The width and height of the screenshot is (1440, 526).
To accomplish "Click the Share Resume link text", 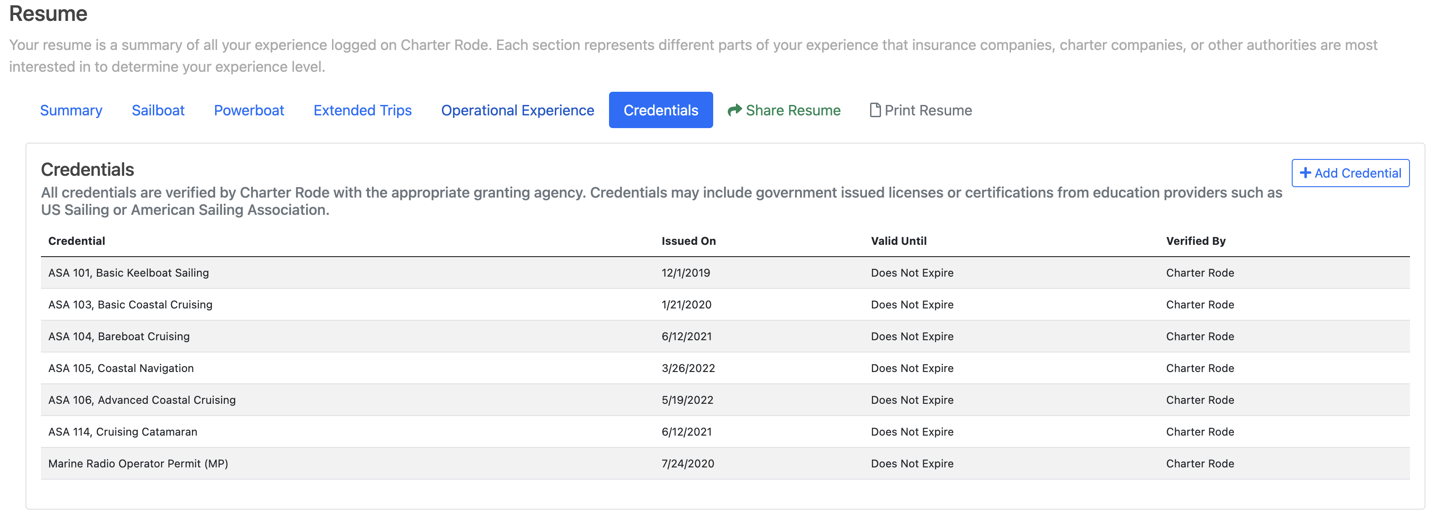I will point(793,110).
